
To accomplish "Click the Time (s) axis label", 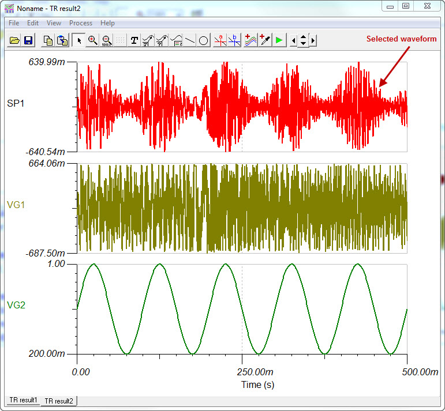I will click(x=257, y=384).
